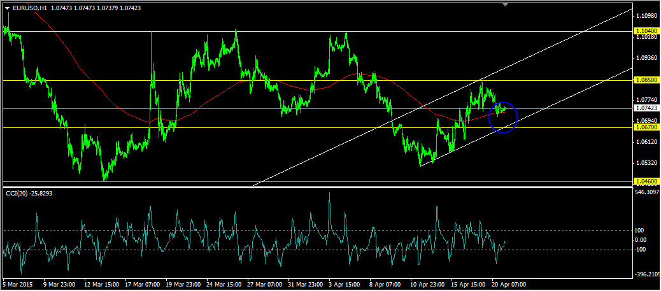Viewport: 661px width, 291px height.
Task: Click the 17 Mar 07:00 time label
Action: tap(141, 285)
